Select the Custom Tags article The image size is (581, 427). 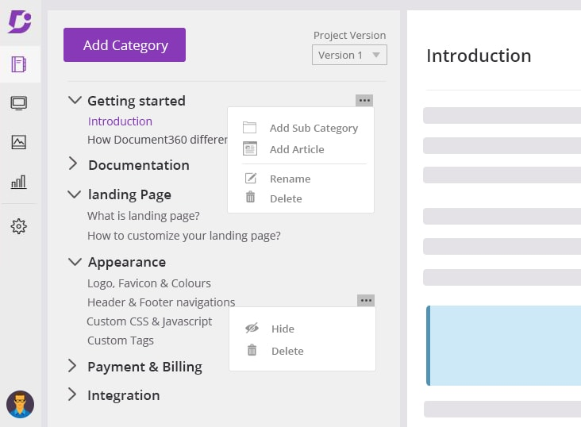121,340
